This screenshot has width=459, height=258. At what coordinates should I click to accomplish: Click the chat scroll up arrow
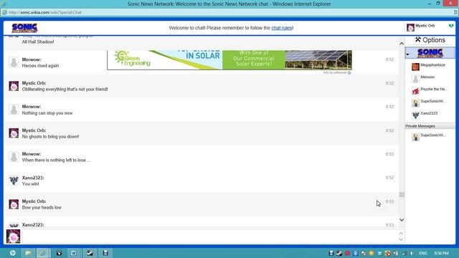[402, 44]
